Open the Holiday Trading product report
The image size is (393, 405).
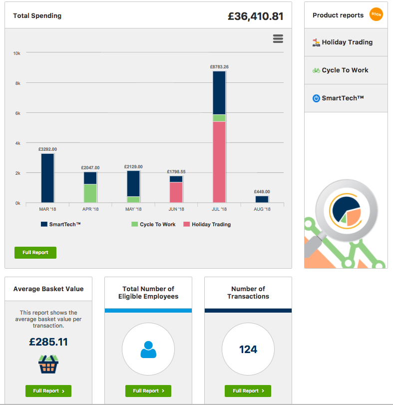tap(346, 42)
